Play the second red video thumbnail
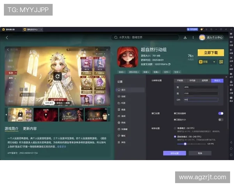Viewport: 234px width, 187px height. click(46, 115)
